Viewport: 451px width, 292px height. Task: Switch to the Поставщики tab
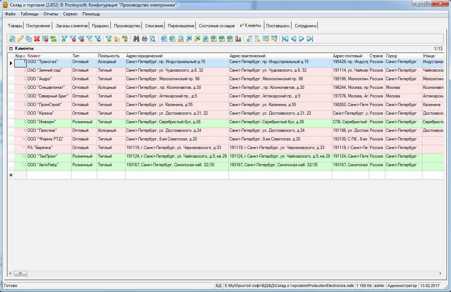click(278, 26)
